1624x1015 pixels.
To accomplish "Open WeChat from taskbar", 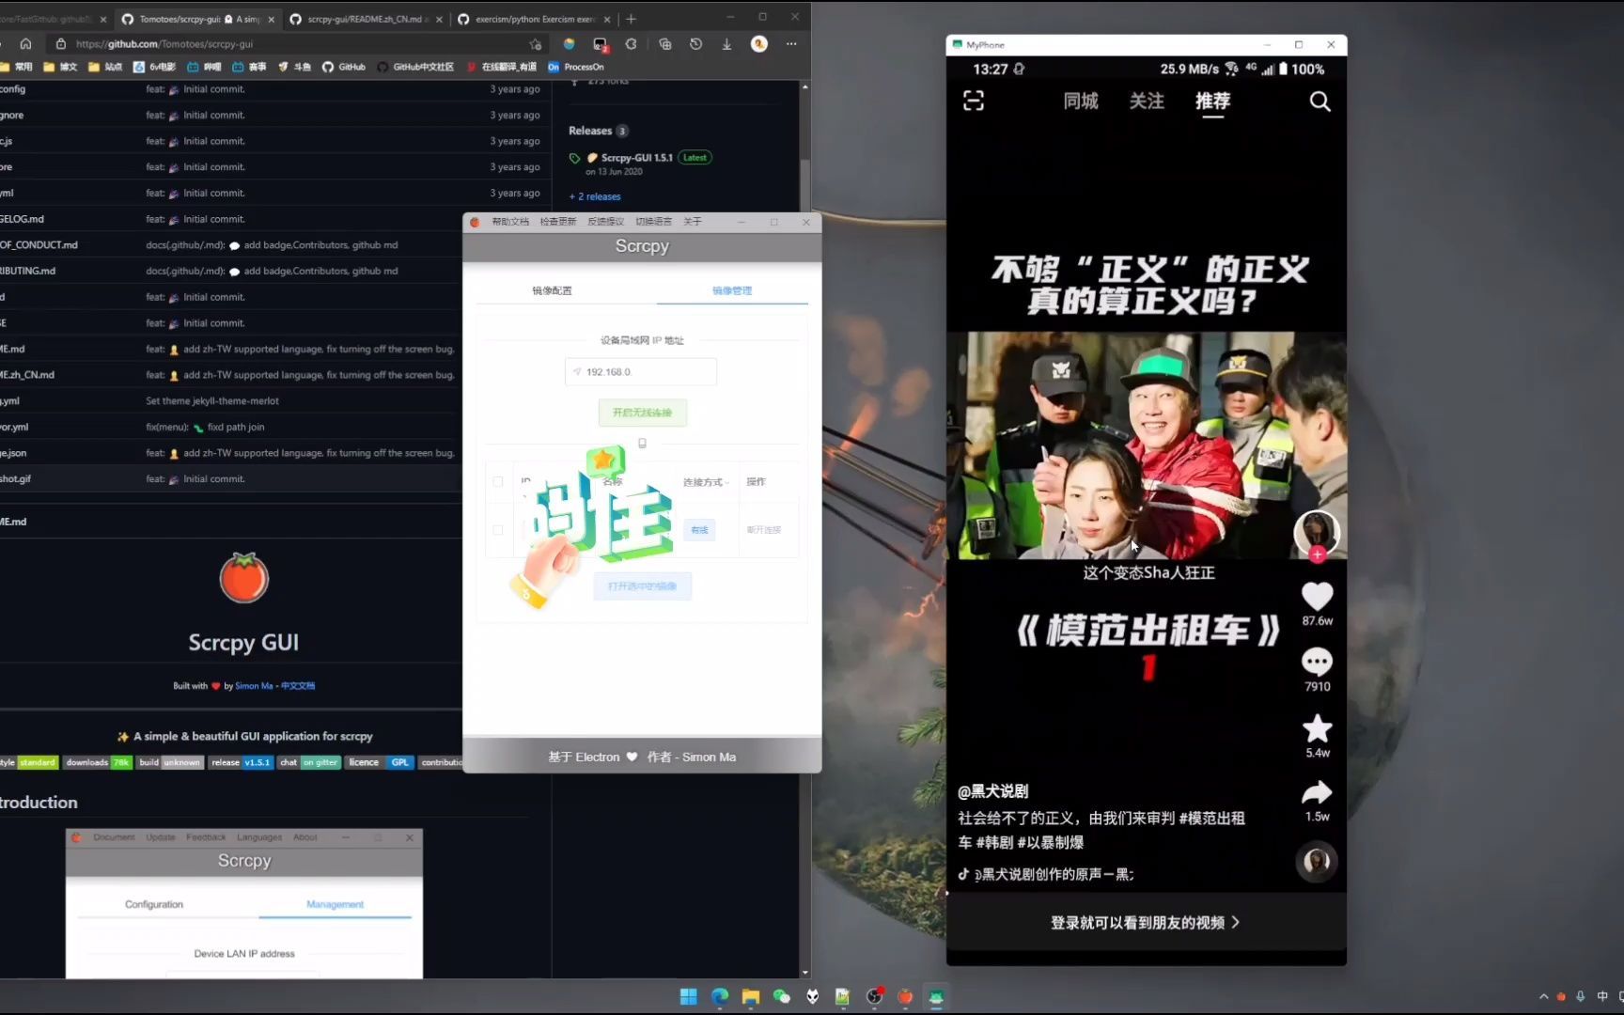I will (782, 996).
